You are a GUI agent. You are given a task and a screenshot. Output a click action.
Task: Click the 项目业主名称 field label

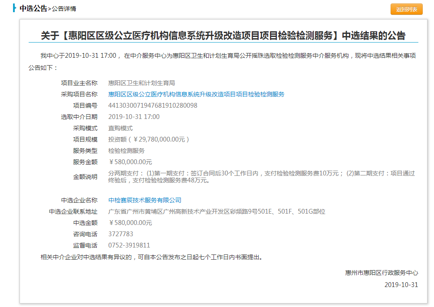point(79,83)
